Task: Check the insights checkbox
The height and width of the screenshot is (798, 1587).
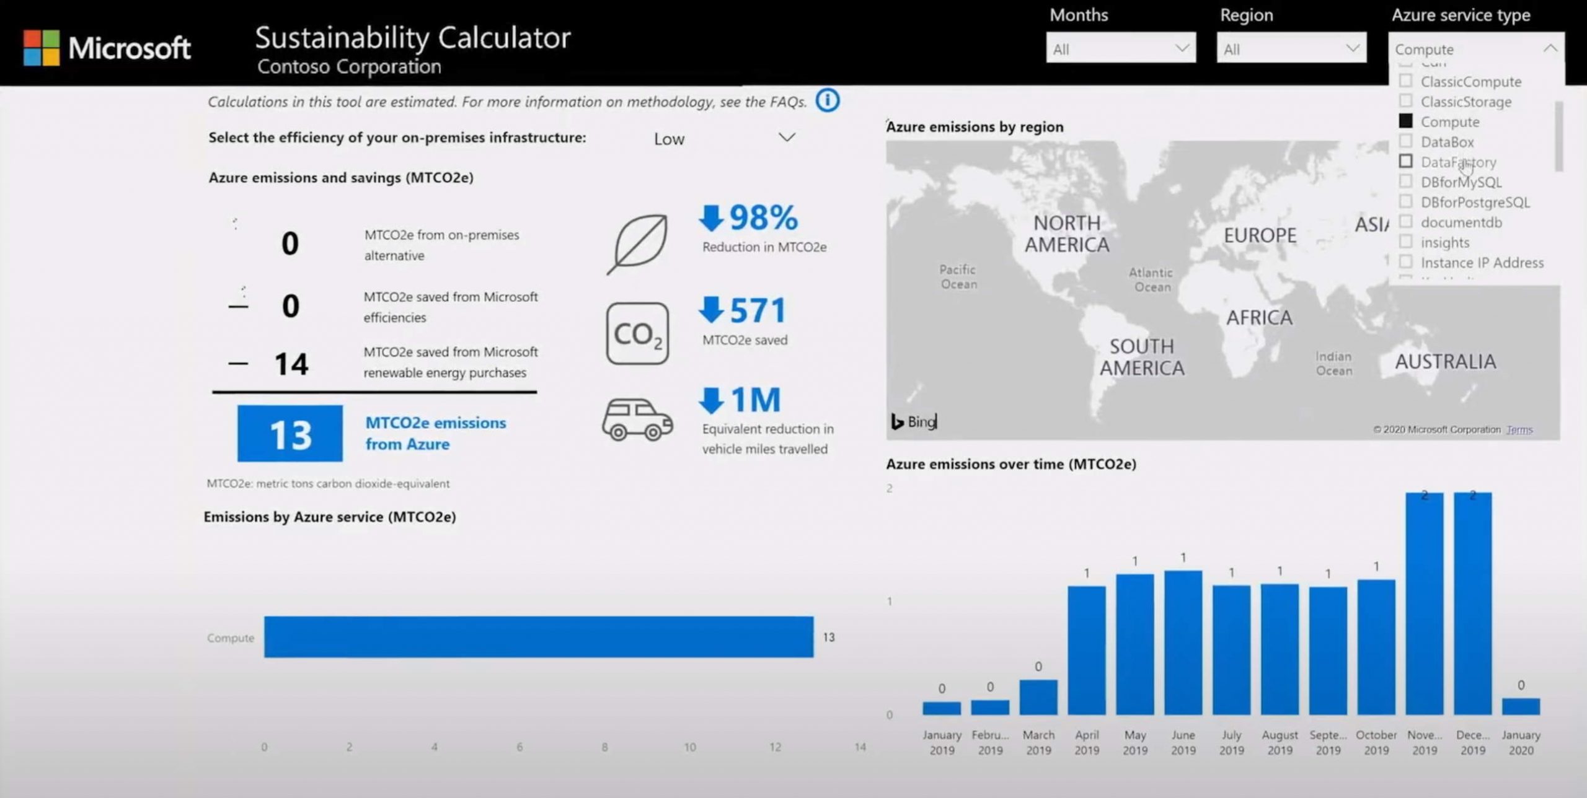Action: (x=1405, y=242)
